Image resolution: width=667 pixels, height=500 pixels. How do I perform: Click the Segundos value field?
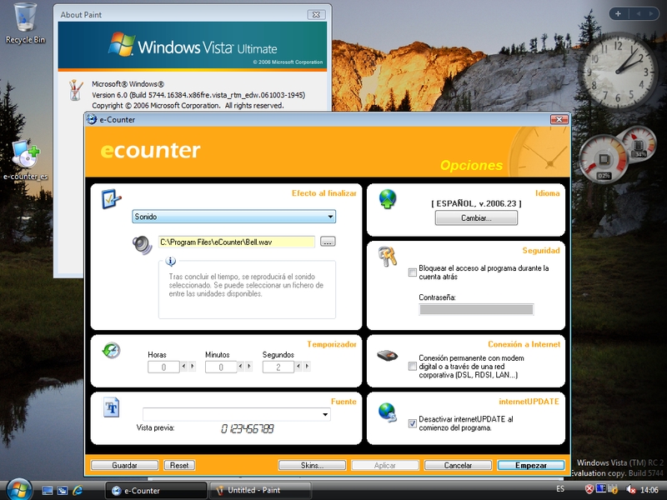278,367
